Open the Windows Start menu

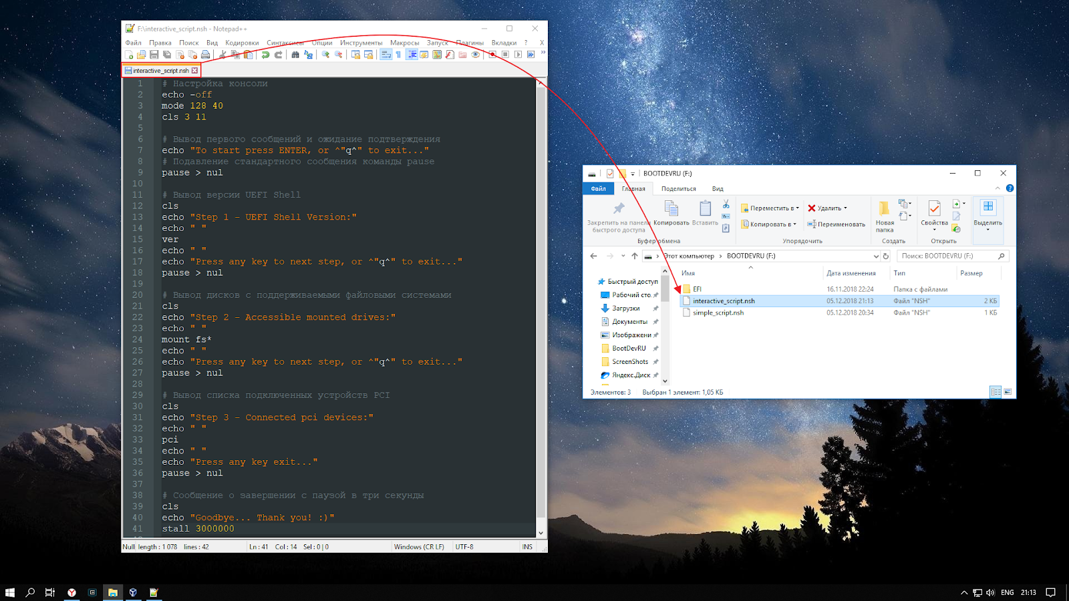coord(10,592)
